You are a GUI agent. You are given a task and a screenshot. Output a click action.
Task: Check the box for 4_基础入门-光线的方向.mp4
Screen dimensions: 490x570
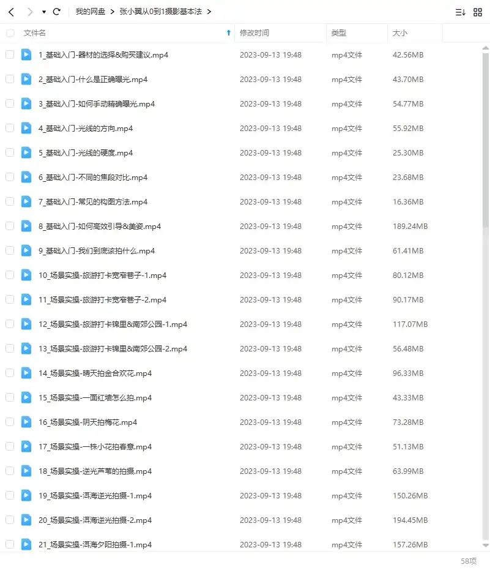point(10,129)
